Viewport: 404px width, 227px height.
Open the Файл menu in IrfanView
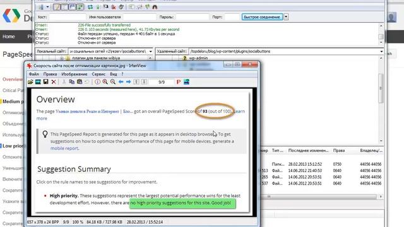pos(33,74)
